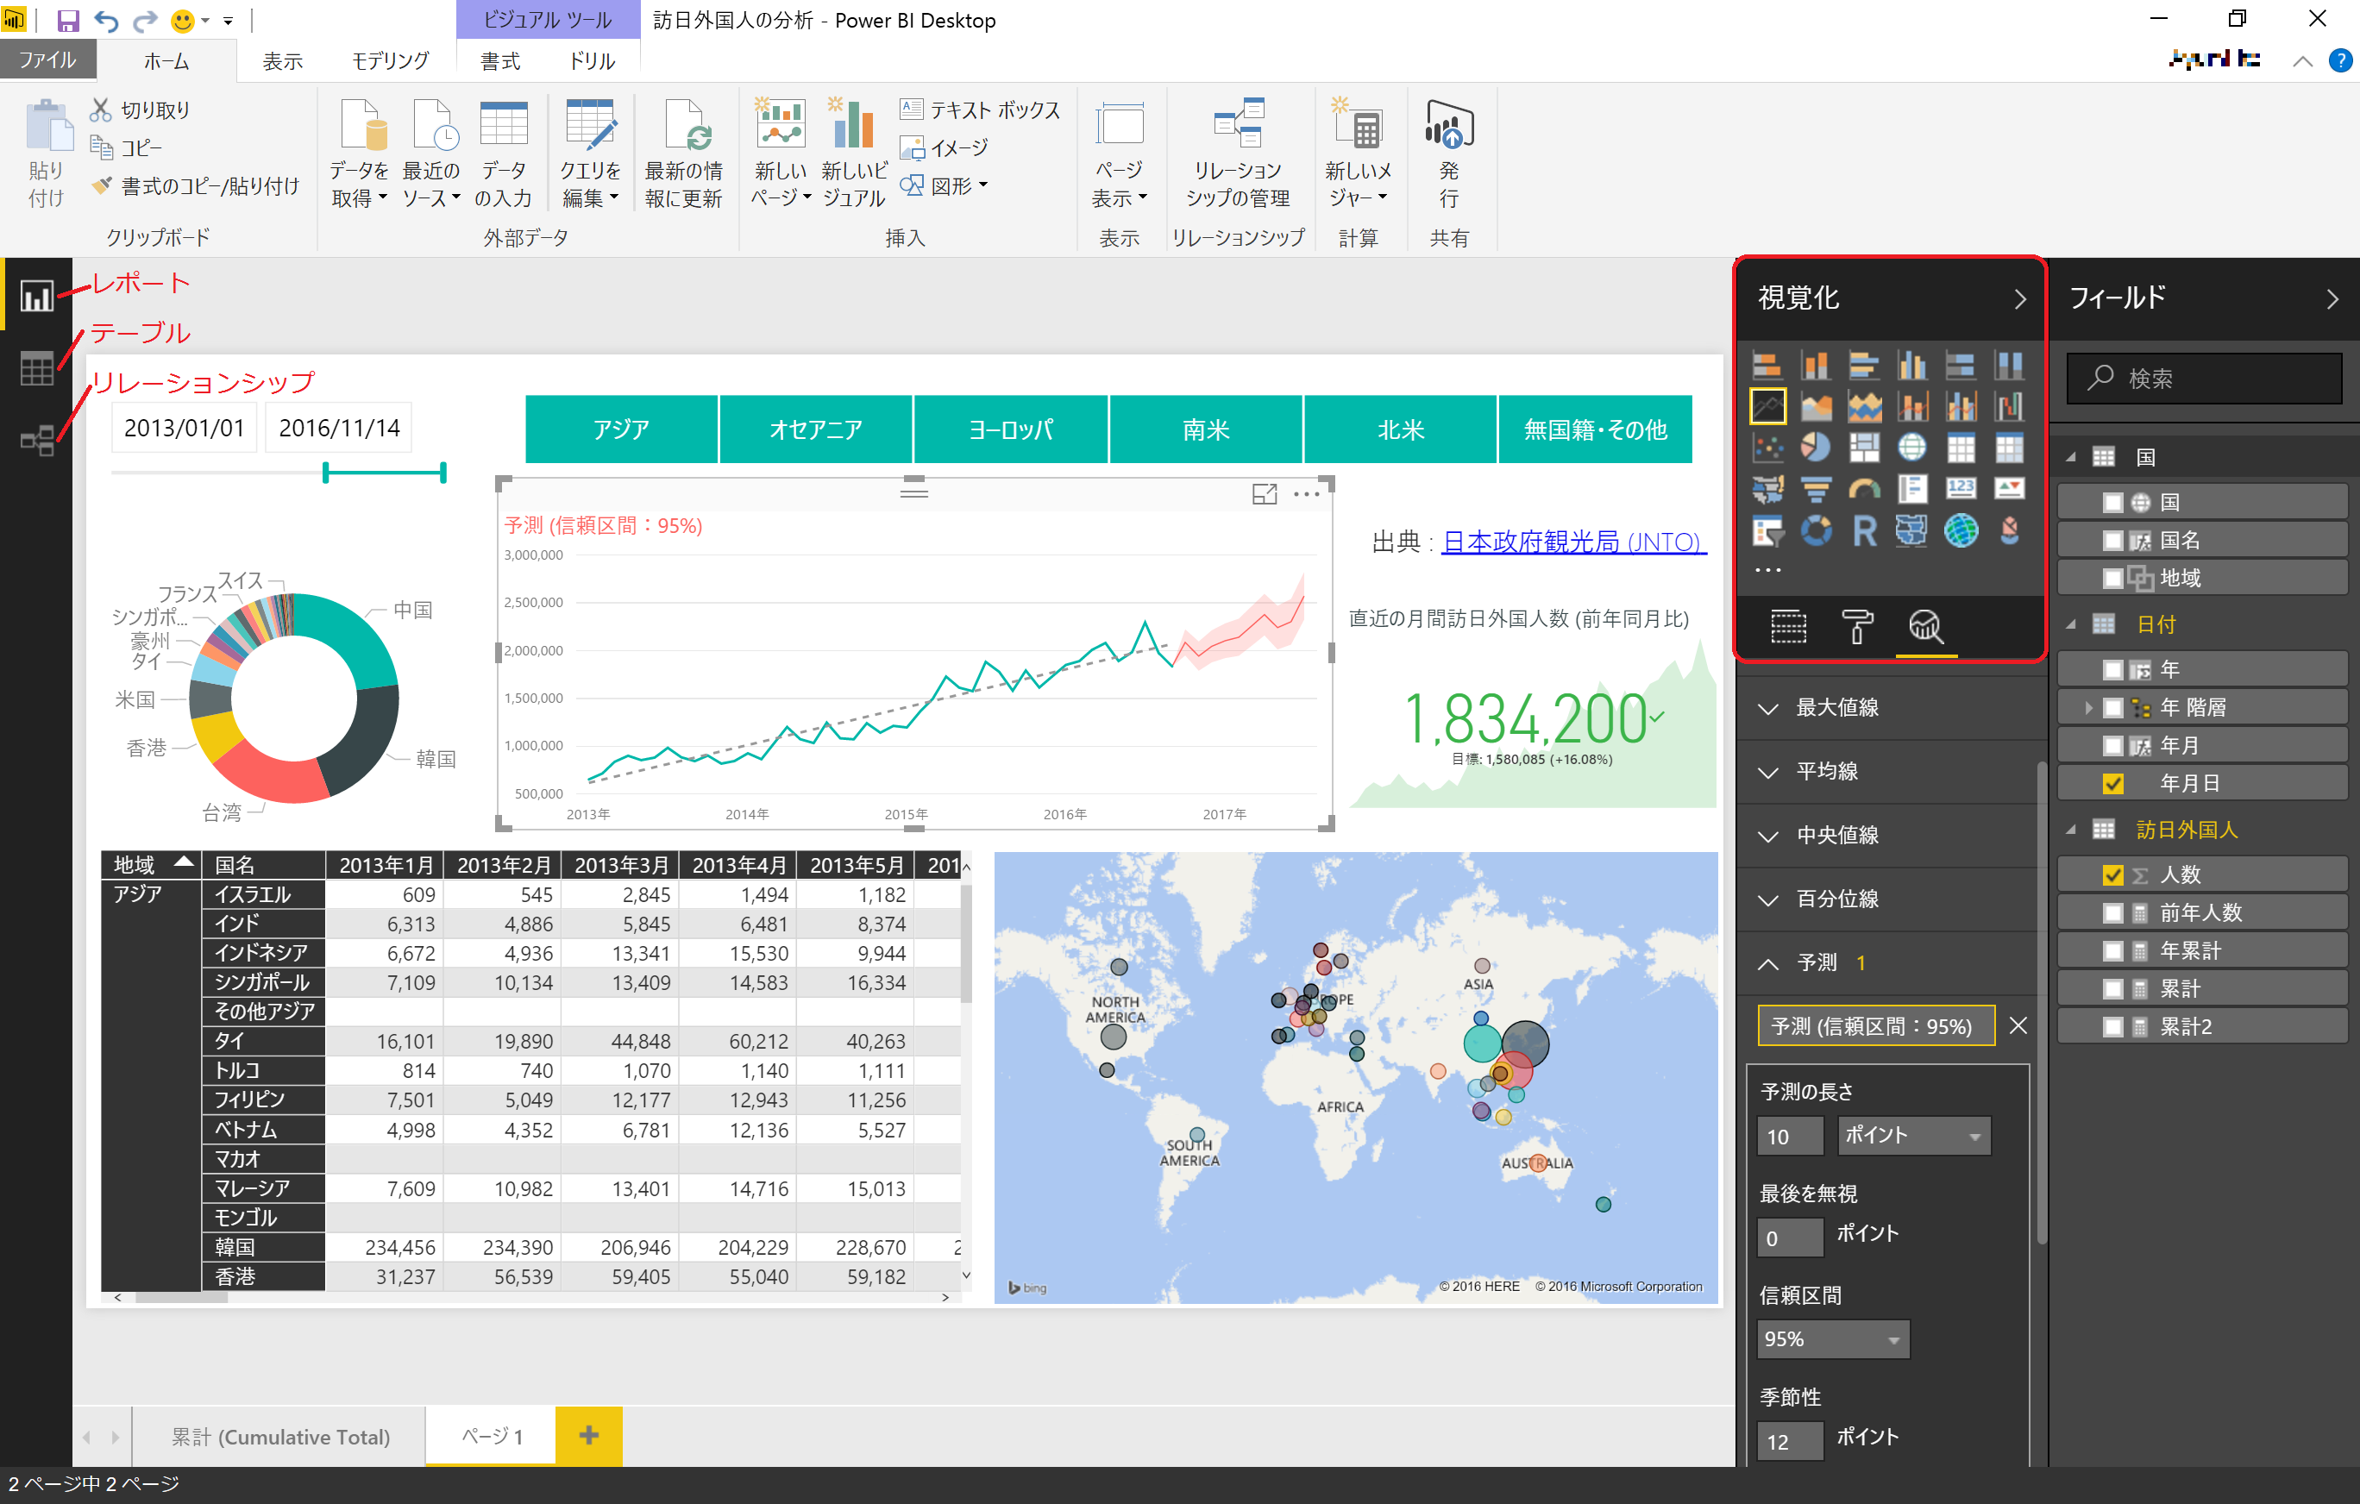Switch to the 表示 ribbon tab

(x=282, y=60)
